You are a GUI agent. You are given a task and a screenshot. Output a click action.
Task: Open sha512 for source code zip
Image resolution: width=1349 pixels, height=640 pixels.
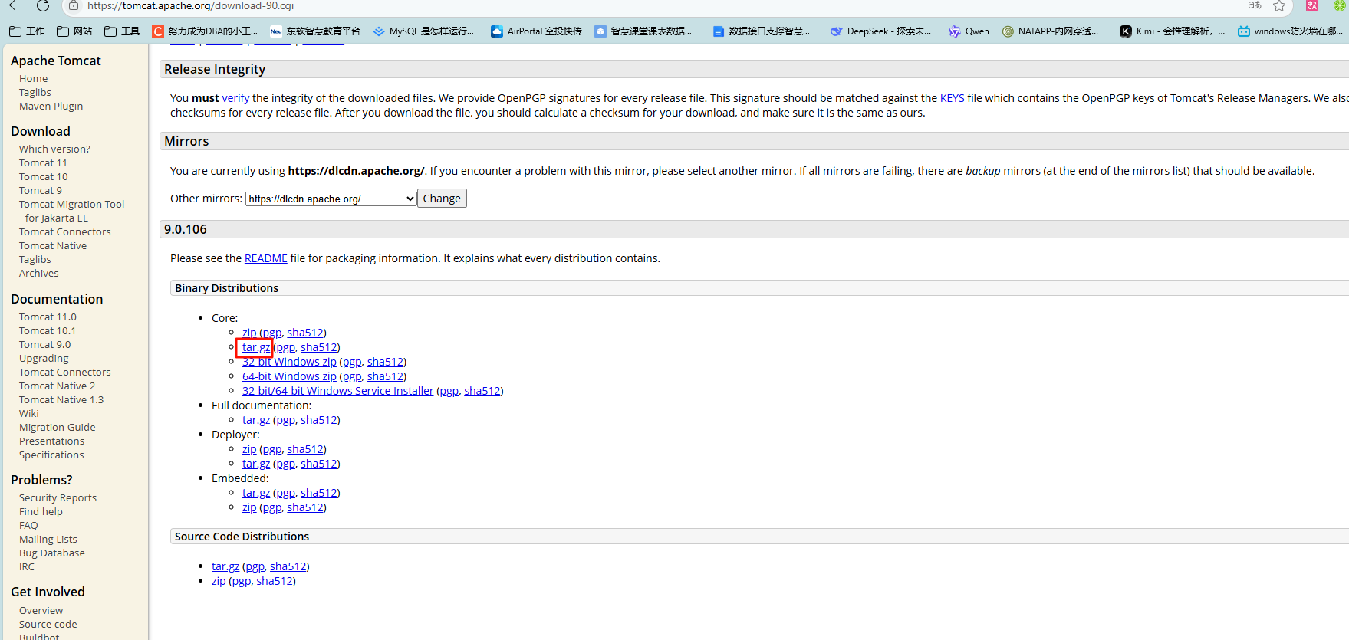click(274, 581)
